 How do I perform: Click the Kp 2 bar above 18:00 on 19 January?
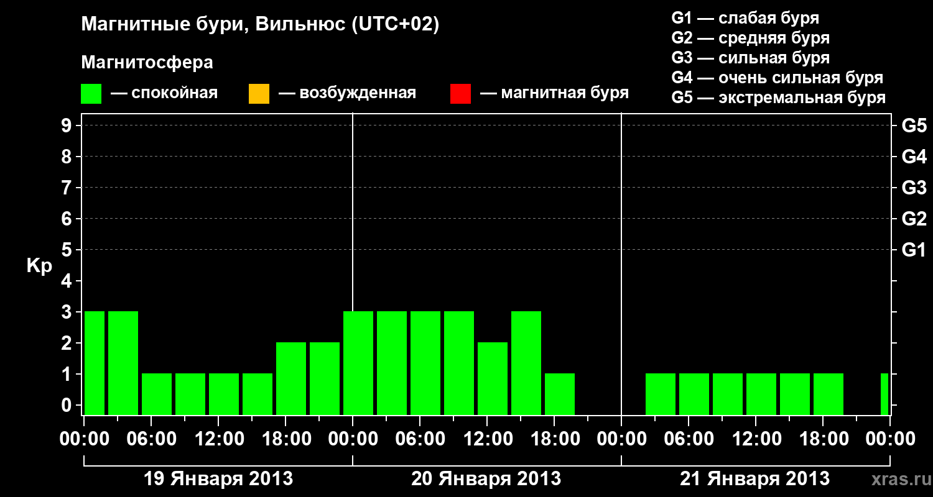(x=291, y=378)
